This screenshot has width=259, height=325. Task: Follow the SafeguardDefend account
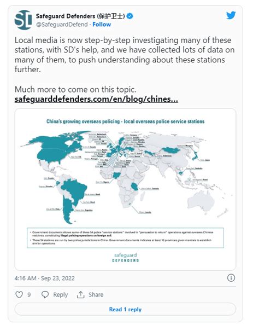102,25
